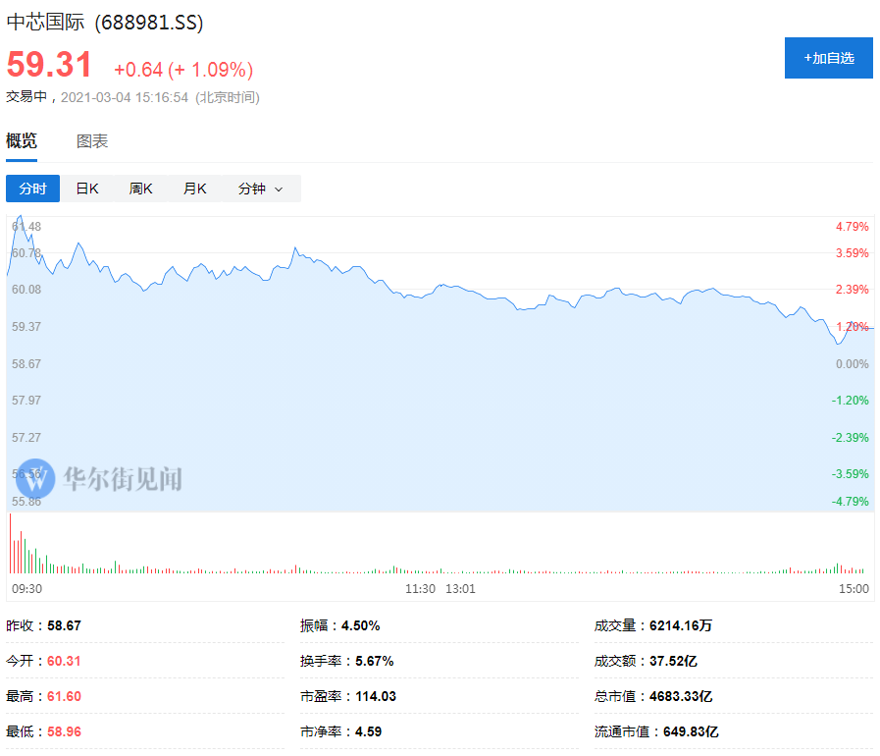This screenshot has height=756, width=880.
Task: Open the 图表 chart tab
Action: (92, 141)
